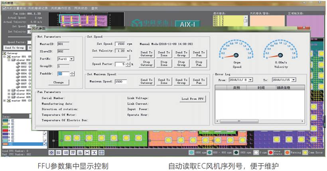The image size is (327, 171).
Task: Click the Maximum Speed input field
Action: [117, 82]
